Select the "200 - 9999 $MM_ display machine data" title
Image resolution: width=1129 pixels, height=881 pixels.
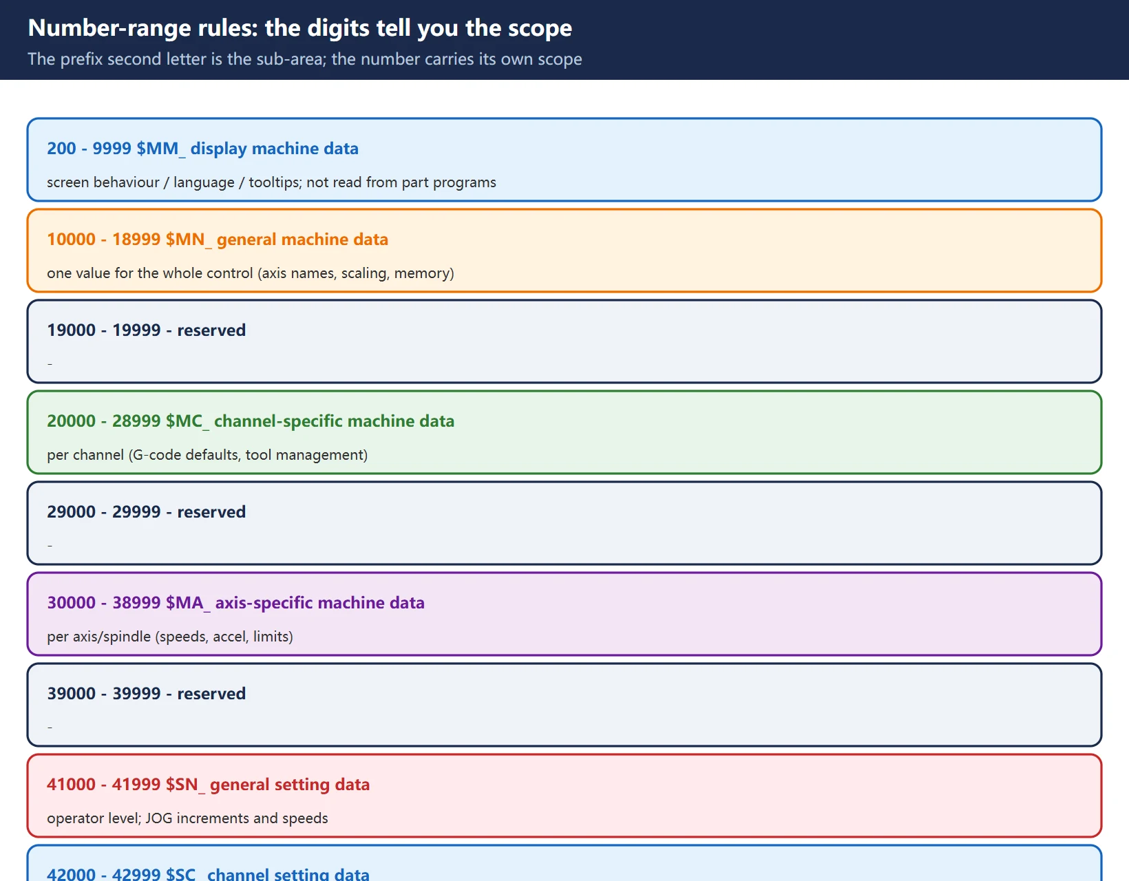[202, 149]
